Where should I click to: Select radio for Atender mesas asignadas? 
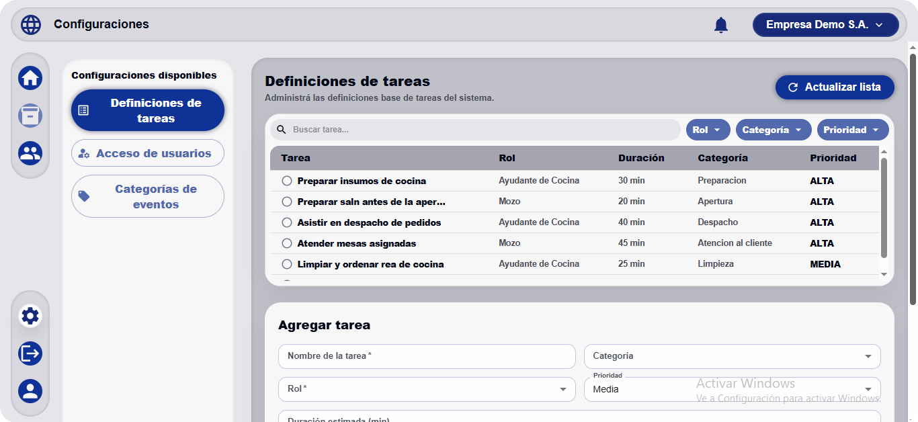click(x=287, y=243)
